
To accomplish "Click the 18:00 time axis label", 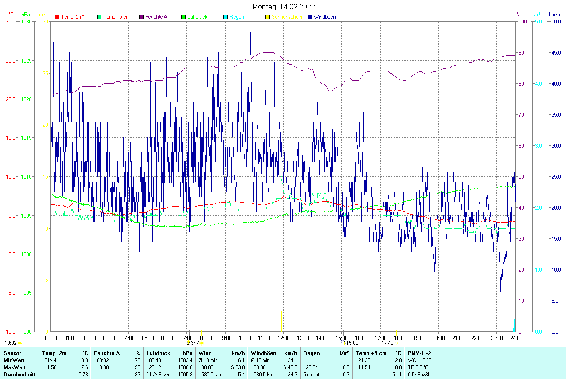I will click(400, 338).
